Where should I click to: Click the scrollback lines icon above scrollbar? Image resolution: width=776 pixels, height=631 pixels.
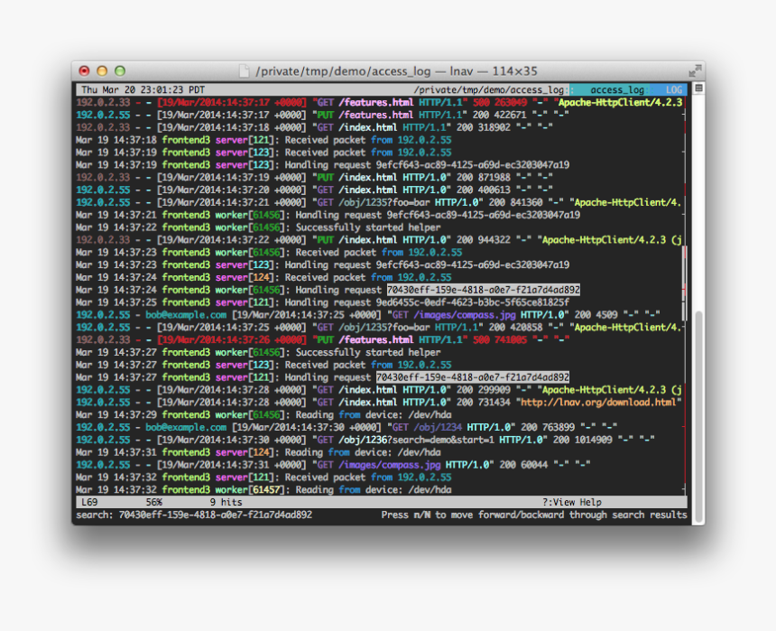(698, 88)
